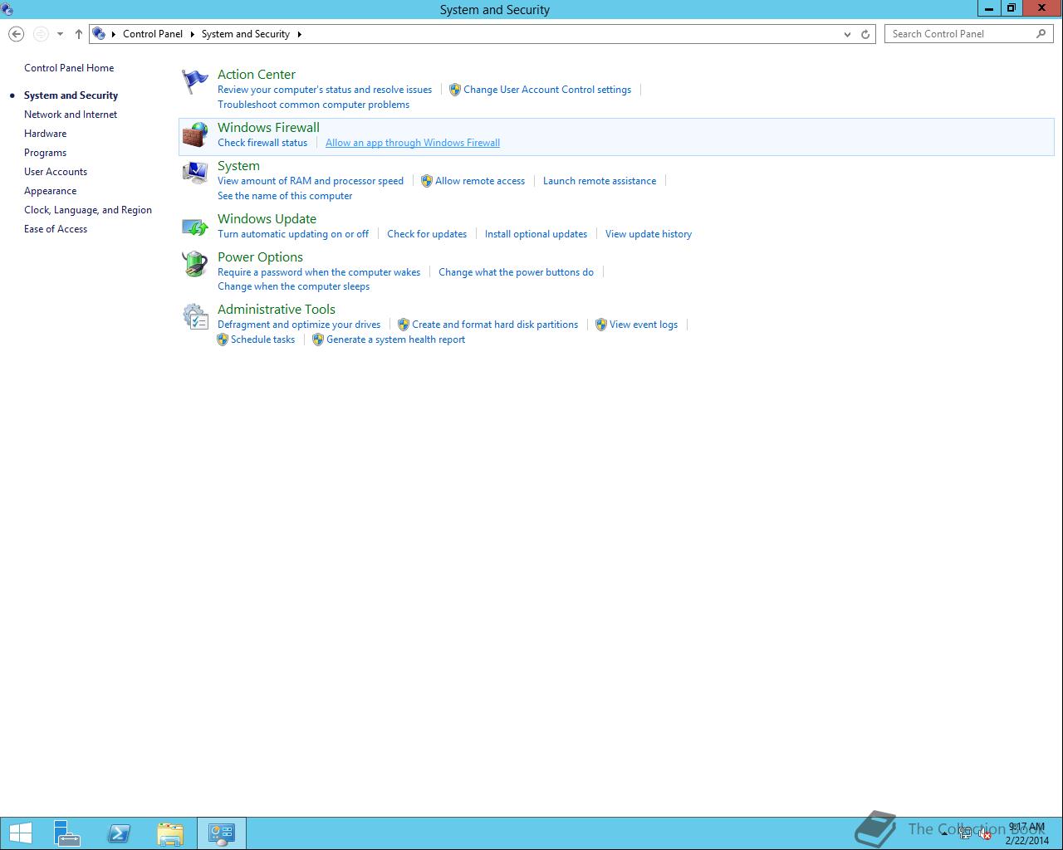This screenshot has height=850, width=1063.
Task: Launch remote assistance
Action: tap(600, 181)
